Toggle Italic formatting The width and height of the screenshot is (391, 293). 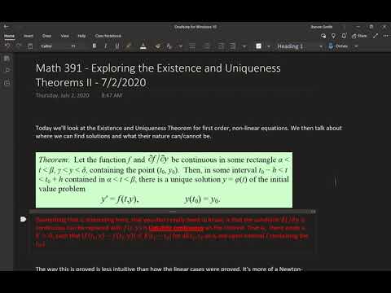pos(106,46)
